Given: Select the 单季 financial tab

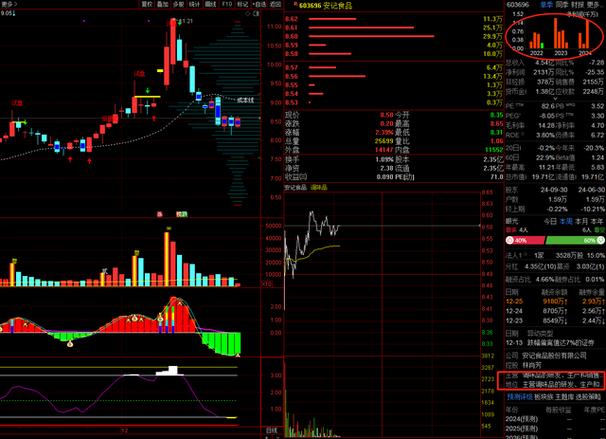Looking at the screenshot, I should 547,5.
